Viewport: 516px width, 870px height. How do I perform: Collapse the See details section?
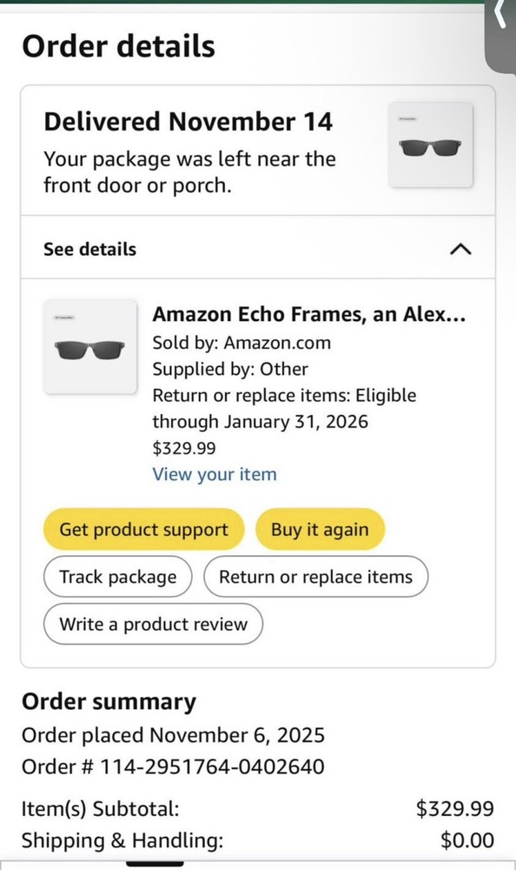pyautogui.click(x=461, y=249)
